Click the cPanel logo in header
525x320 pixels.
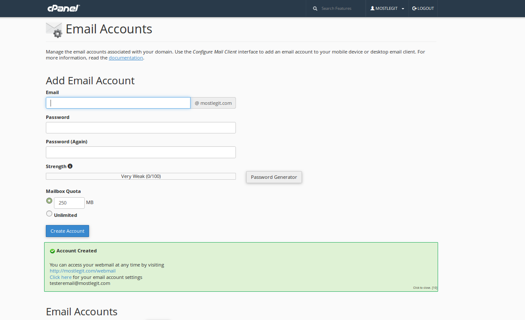63,8
